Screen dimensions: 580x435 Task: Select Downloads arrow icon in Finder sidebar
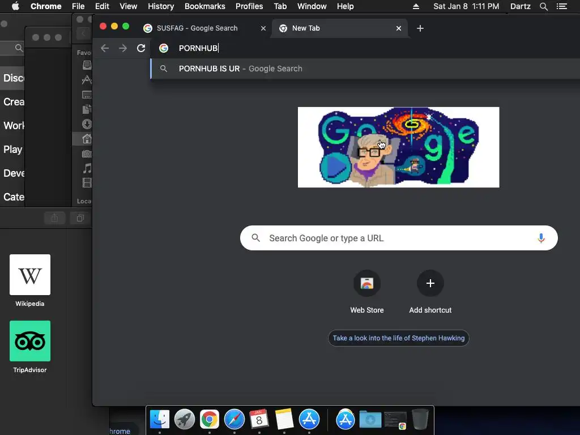pos(87,124)
